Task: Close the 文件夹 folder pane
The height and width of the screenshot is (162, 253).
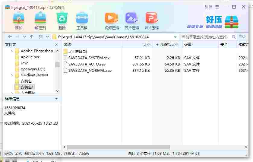Action: (56, 45)
